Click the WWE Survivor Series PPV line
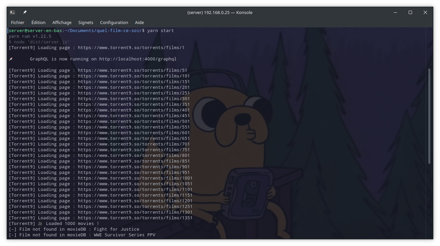This screenshot has height=246, width=440. pyautogui.click(x=82, y=235)
